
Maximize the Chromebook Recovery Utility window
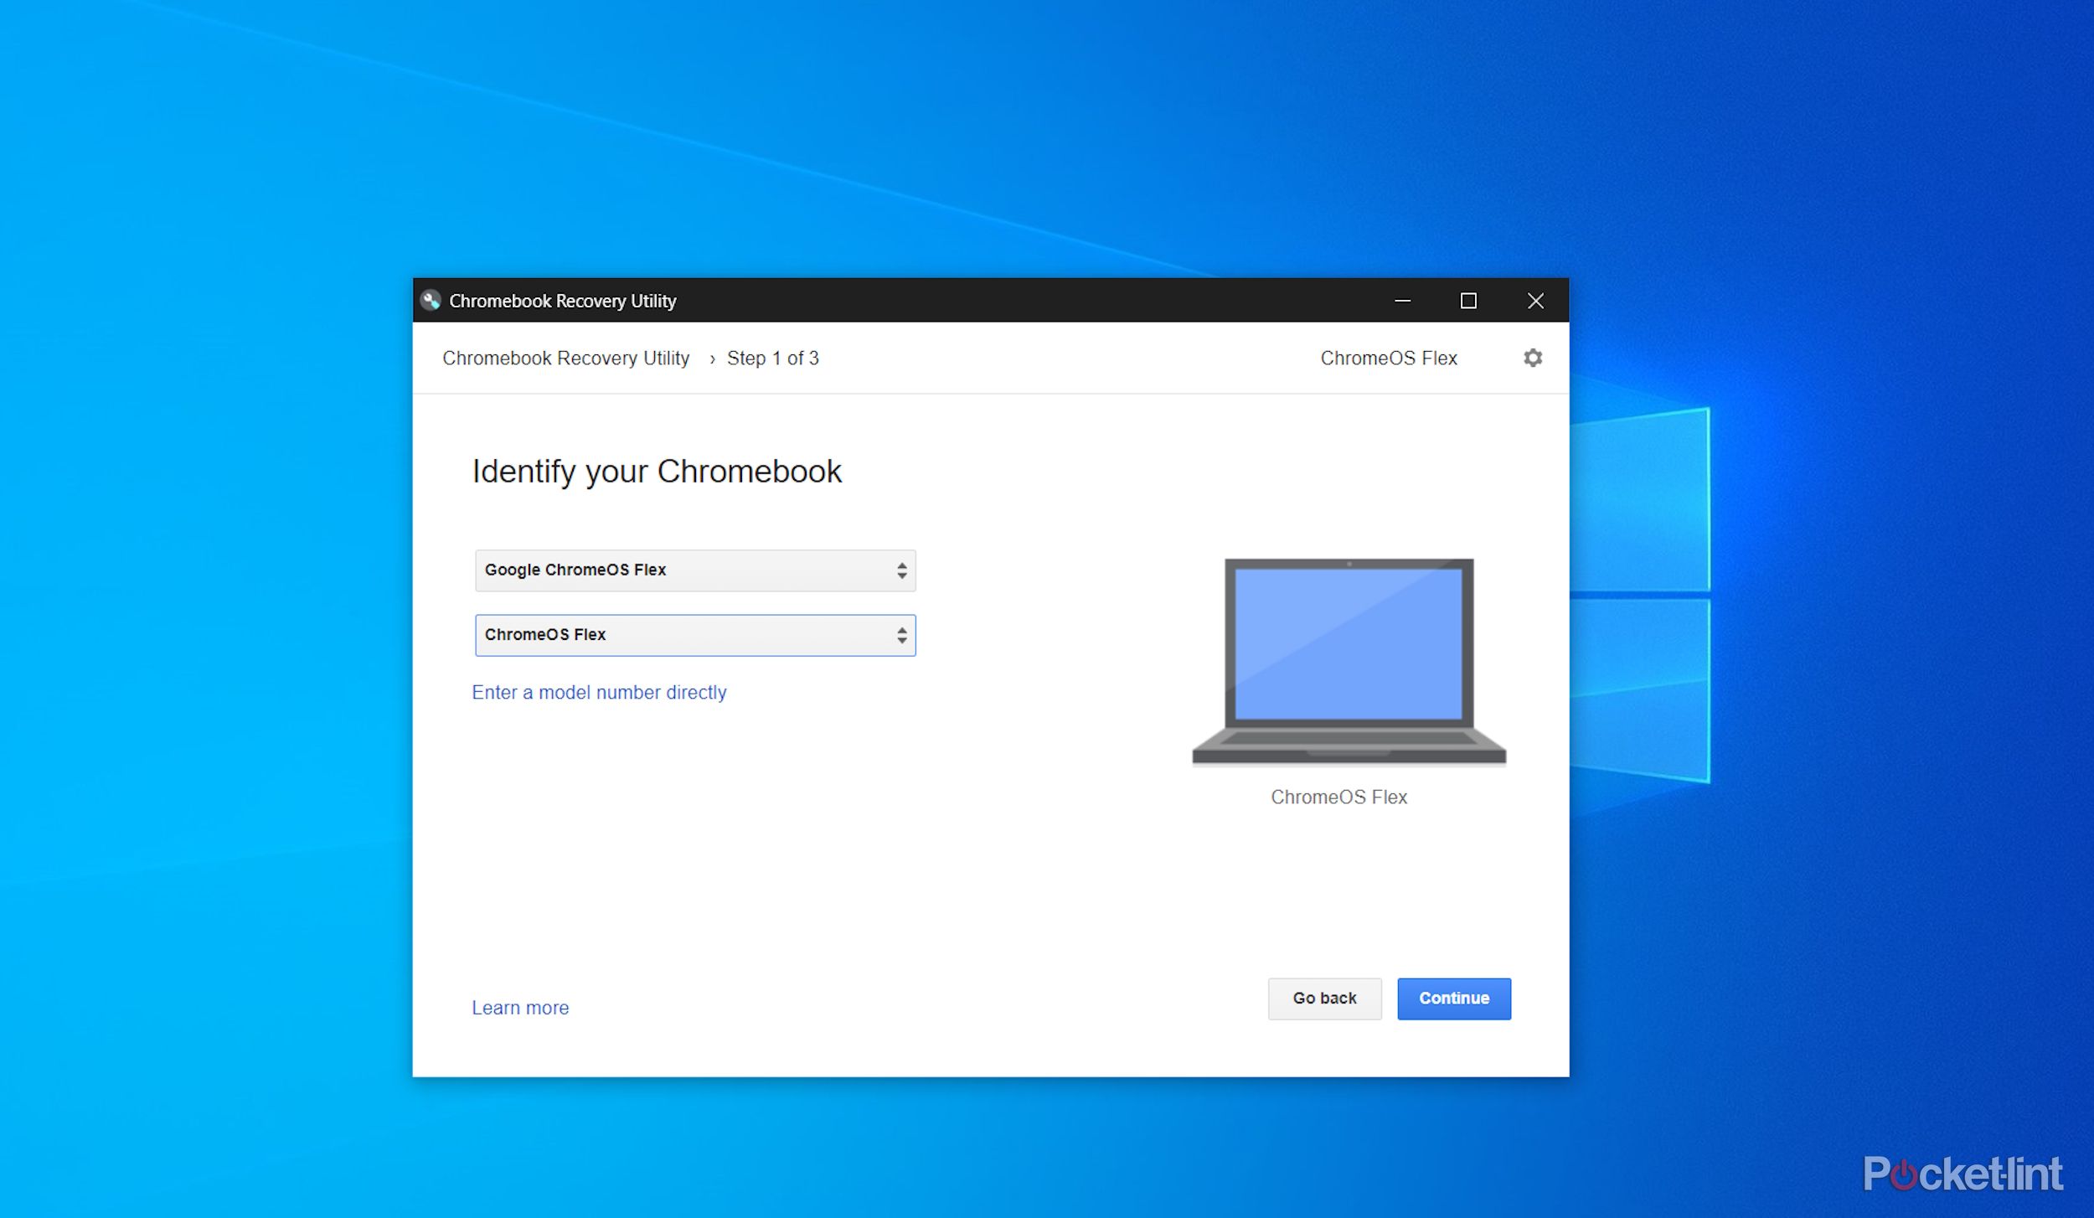[1468, 301]
